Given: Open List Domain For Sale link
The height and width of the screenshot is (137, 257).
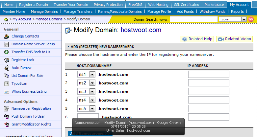Looking at the screenshot, I should click(x=27, y=76).
